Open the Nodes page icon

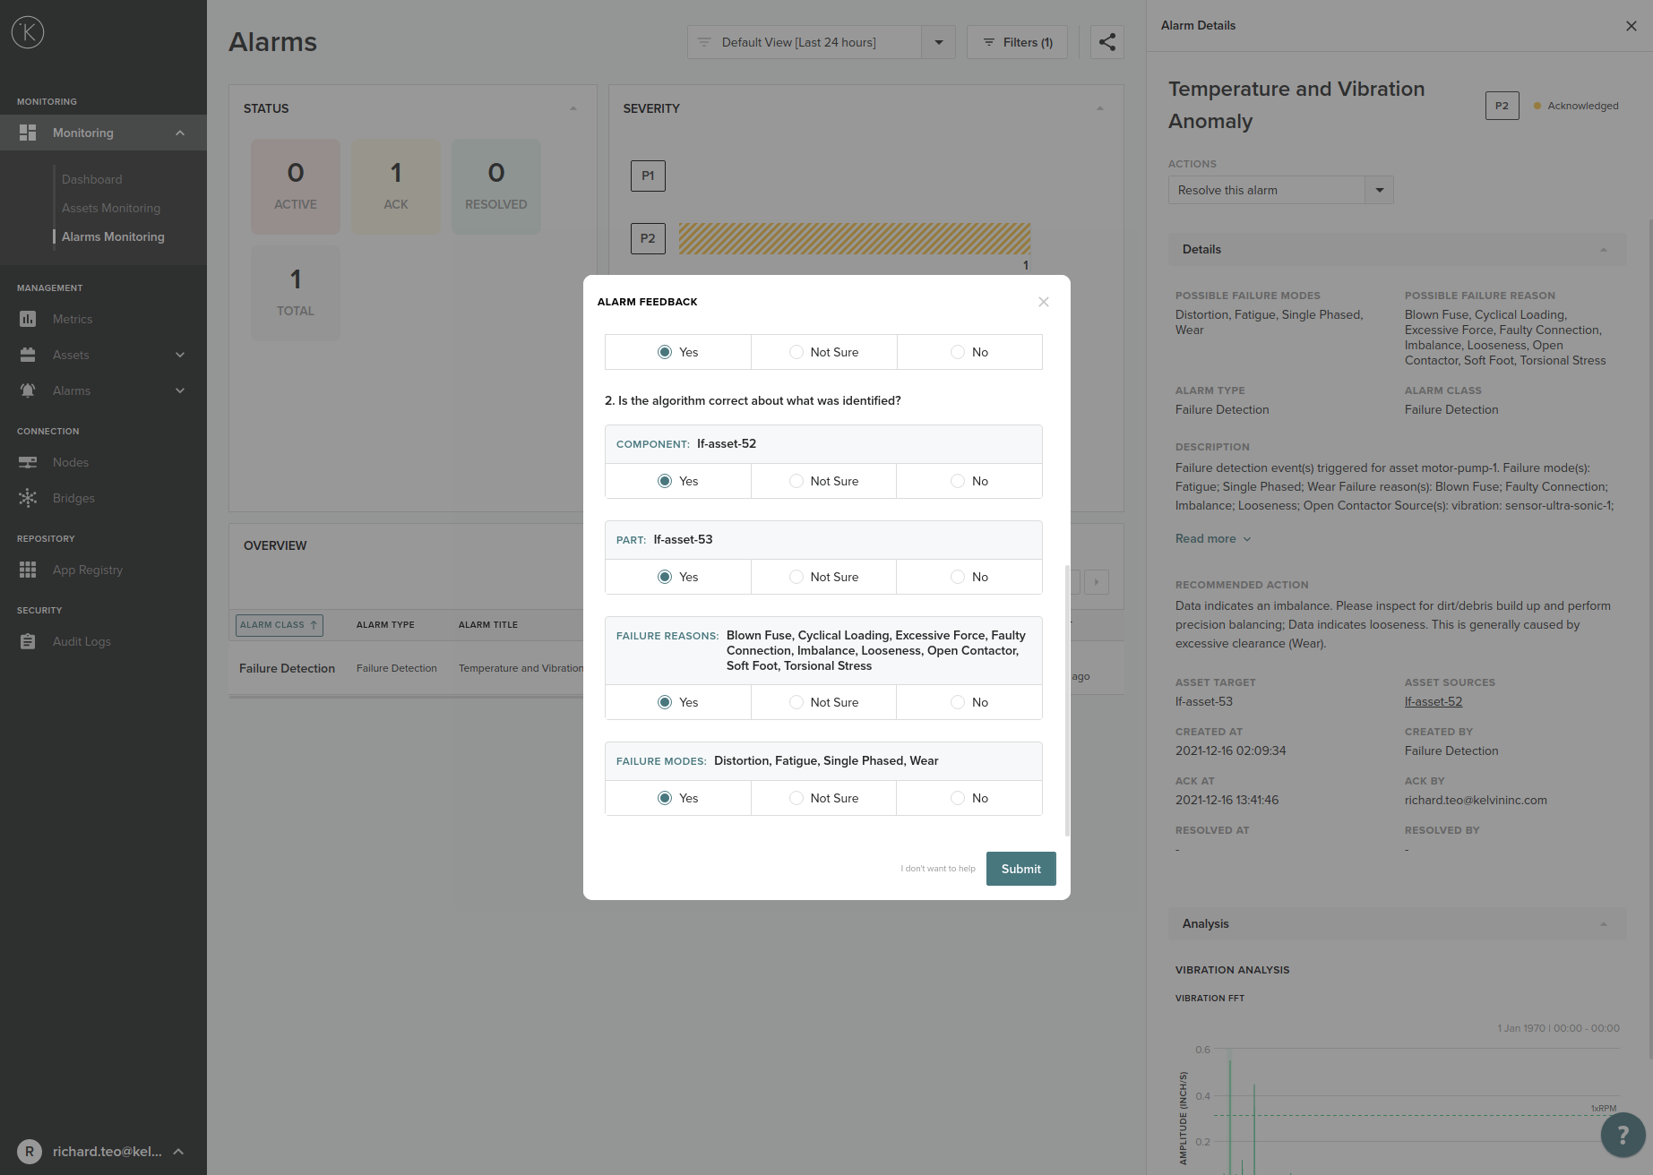tap(28, 462)
